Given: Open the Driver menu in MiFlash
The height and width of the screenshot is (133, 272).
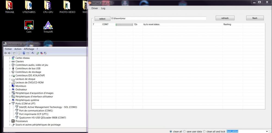Looking at the screenshot, I should [95, 8].
